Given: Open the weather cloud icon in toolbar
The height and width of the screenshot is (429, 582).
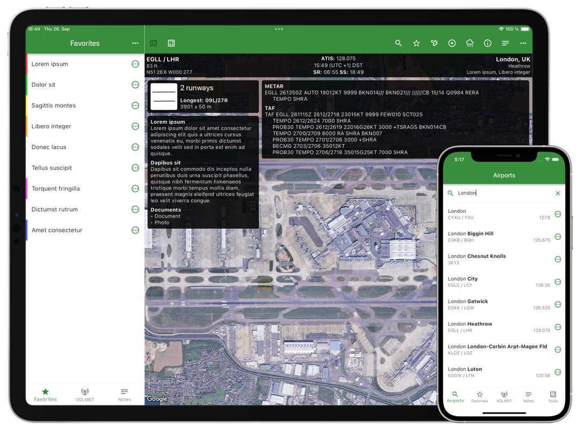Looking at the screenshot, I should [470, 43].
